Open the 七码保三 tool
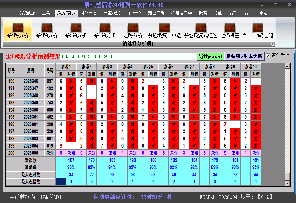296x203 pixels. coord(230,30)
